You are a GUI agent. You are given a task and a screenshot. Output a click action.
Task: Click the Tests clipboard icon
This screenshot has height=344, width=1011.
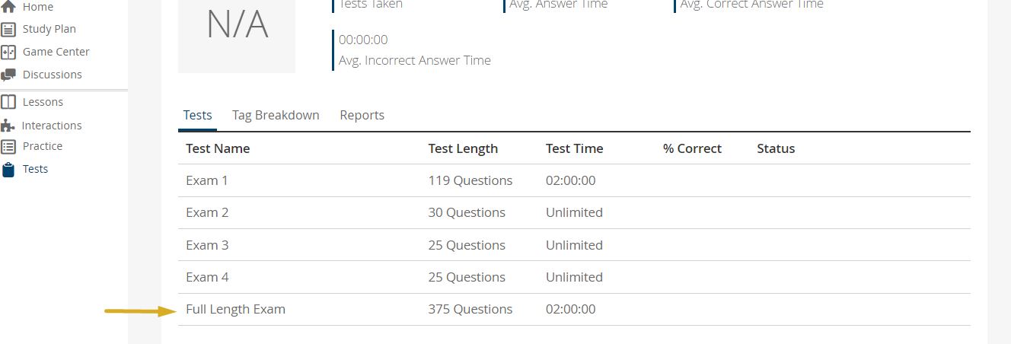(8, 170)
